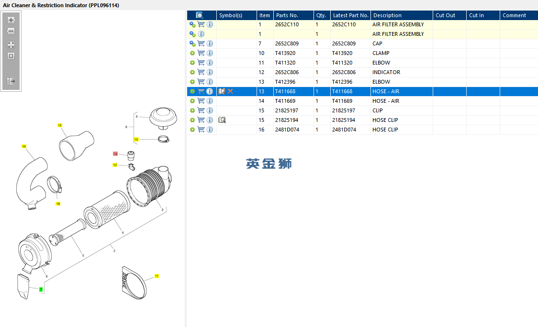The height and width of the screenshot is (327, 538).
Task: Sort by Latest Part No. column header
Action: 350,15
